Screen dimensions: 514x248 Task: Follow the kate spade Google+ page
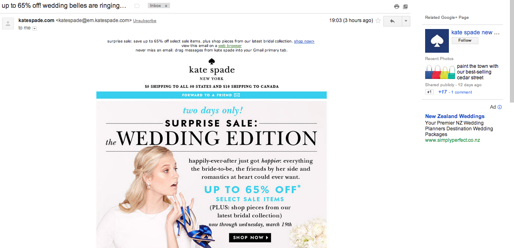[465, 40]
